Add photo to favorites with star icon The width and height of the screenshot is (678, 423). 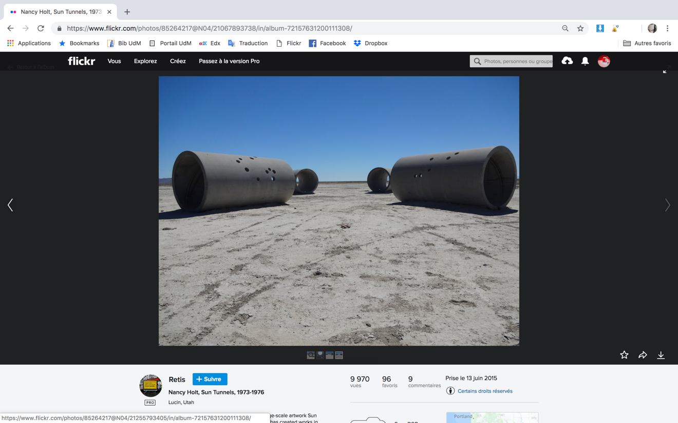(624, 355)
